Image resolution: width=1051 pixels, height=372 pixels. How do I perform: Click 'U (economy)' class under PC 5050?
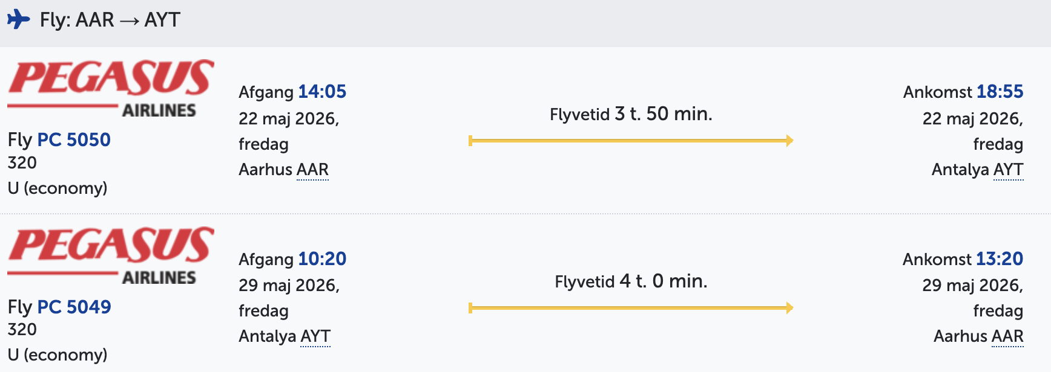tap(58, 188)
